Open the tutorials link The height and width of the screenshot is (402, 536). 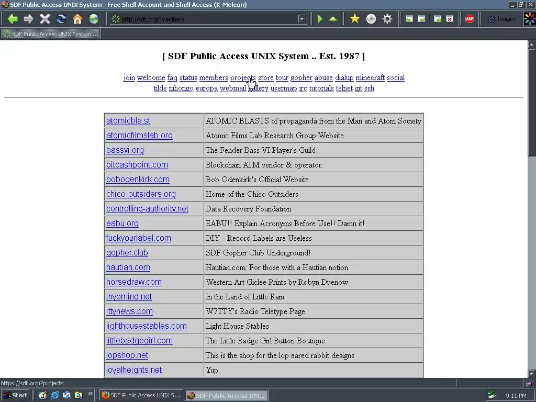click(x=321, y=88)
